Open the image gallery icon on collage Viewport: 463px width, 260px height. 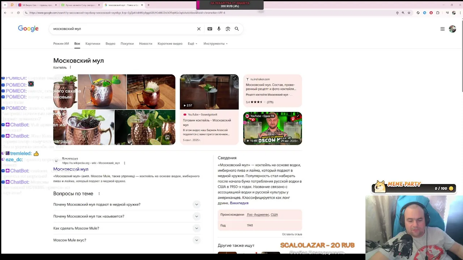pyautogui.click(x=167, y=137)
